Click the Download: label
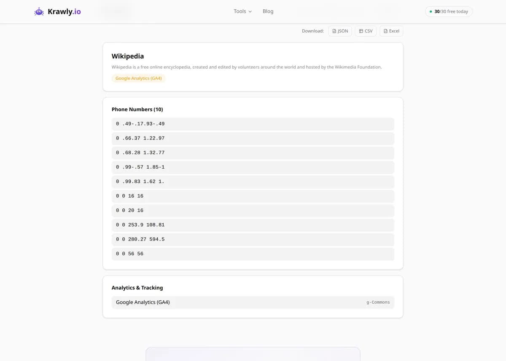 point(313,31)
